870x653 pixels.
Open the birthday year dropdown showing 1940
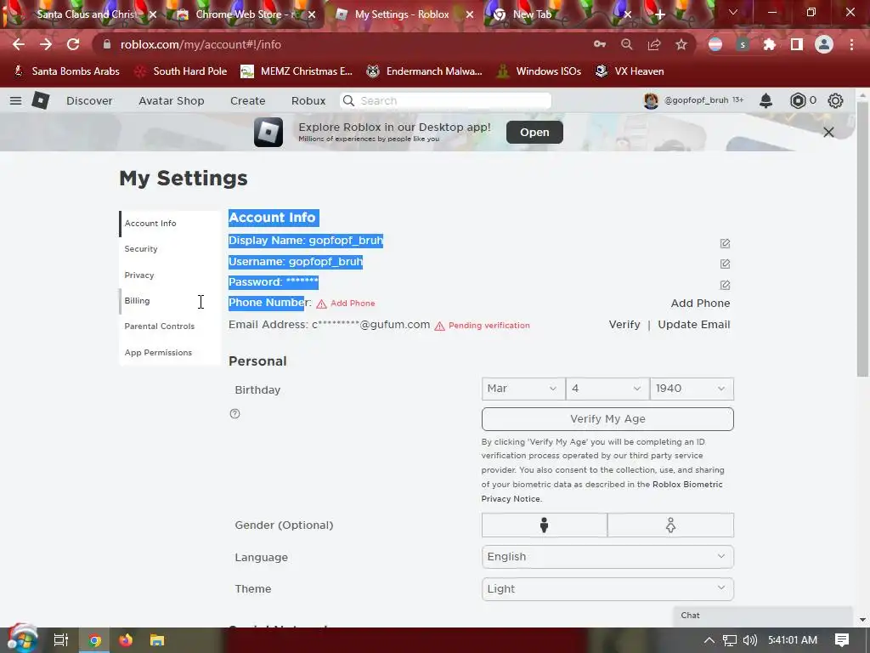click(x=692, y=389)
